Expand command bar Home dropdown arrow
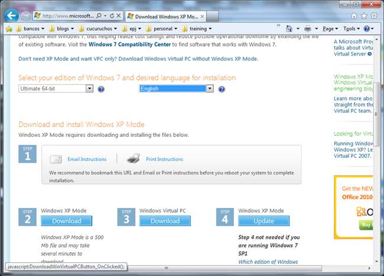This screenshot has height=276, width=384. coord(298,29)
